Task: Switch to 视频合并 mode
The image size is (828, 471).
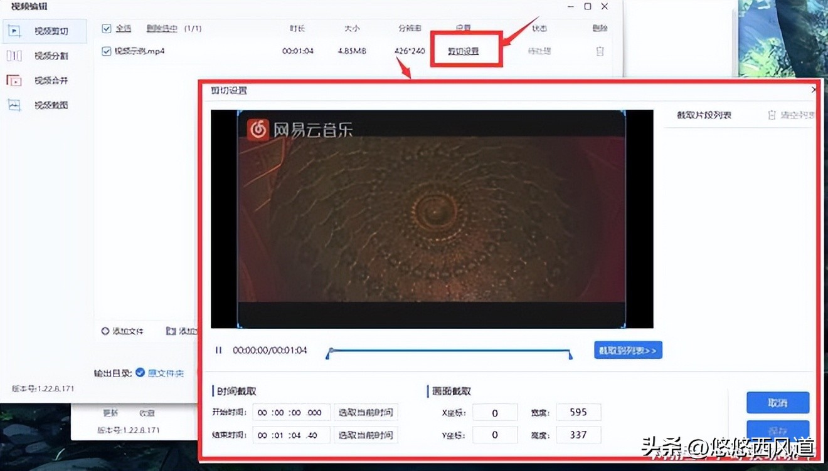Action: [x=44, y=80]
